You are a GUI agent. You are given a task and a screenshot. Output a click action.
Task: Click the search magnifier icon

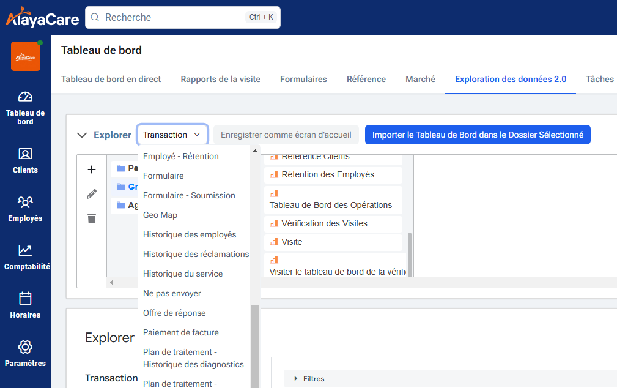pyautogui.click(x=95, y=17)
